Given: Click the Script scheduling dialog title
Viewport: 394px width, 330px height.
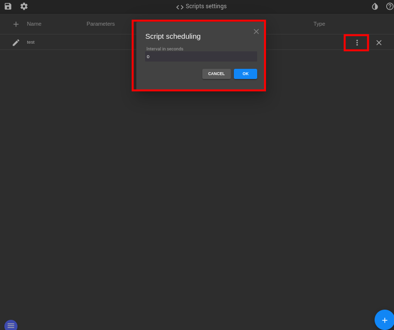Looking at the screenshot, I should point(173,36).
